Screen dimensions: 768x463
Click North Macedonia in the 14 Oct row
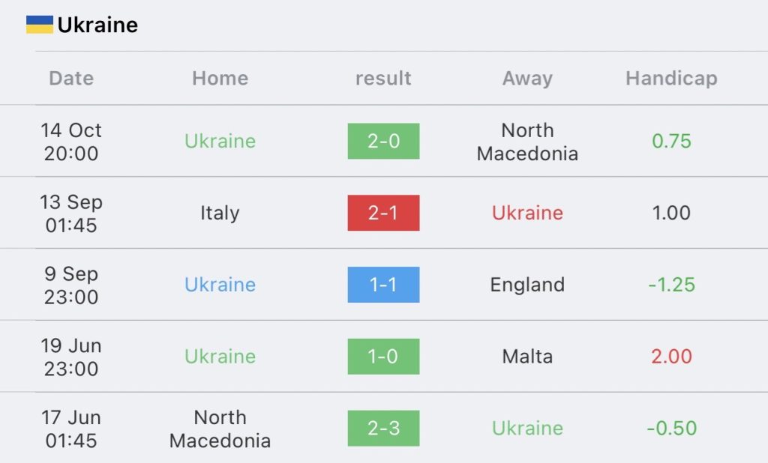(527, 142)
